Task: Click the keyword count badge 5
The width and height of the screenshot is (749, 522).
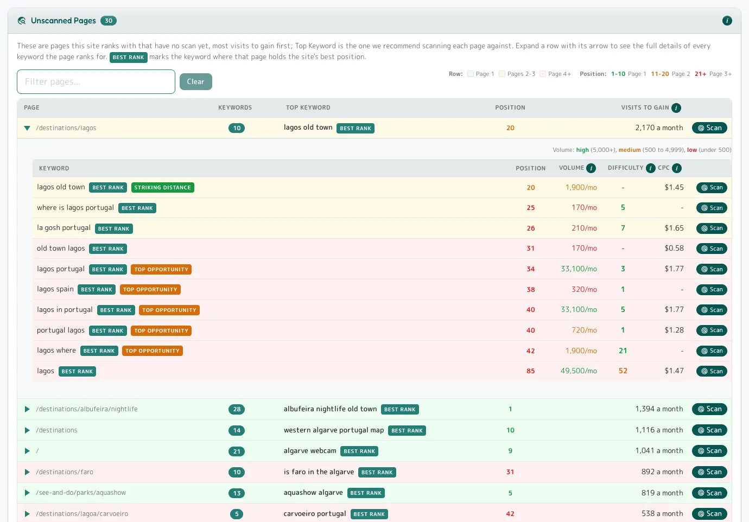Action: coord(237,514)
